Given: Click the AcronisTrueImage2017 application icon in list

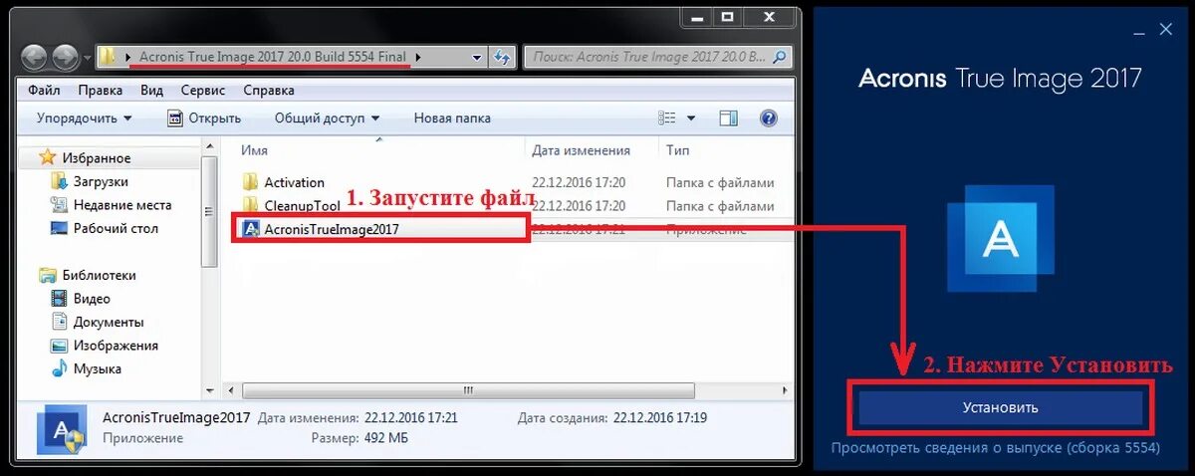Looking at the screenshot, I should click(250, 229).
